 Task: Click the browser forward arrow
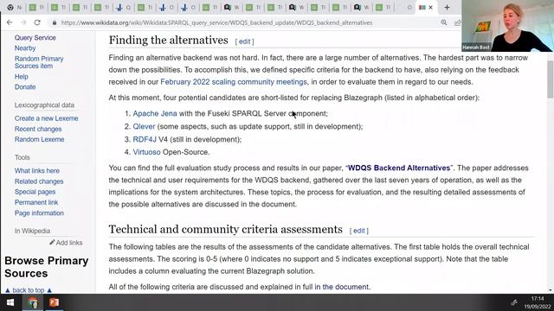pos(23,22)
